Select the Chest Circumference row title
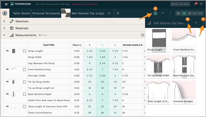 40,113
